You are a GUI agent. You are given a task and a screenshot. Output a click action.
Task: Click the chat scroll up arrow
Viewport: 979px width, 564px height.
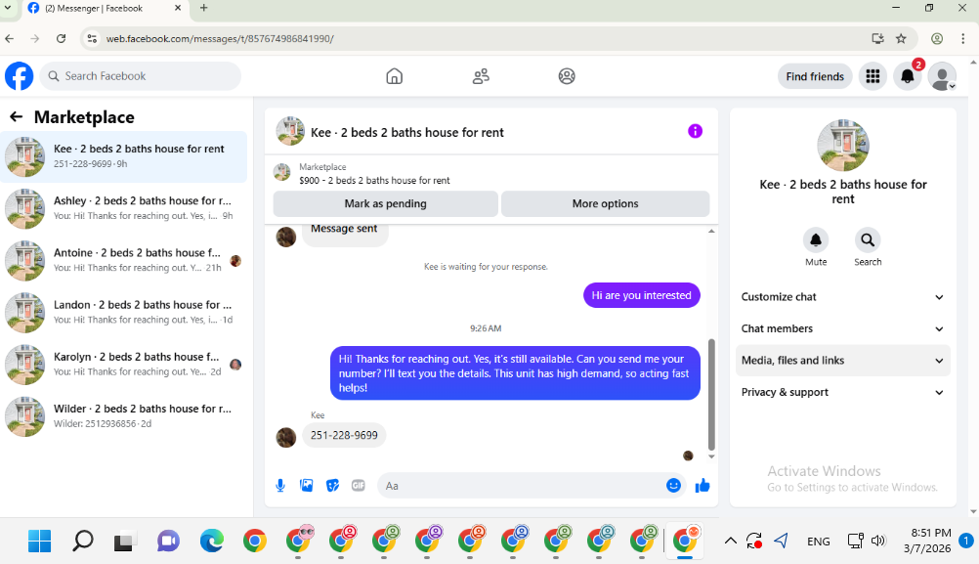point(711,231)
